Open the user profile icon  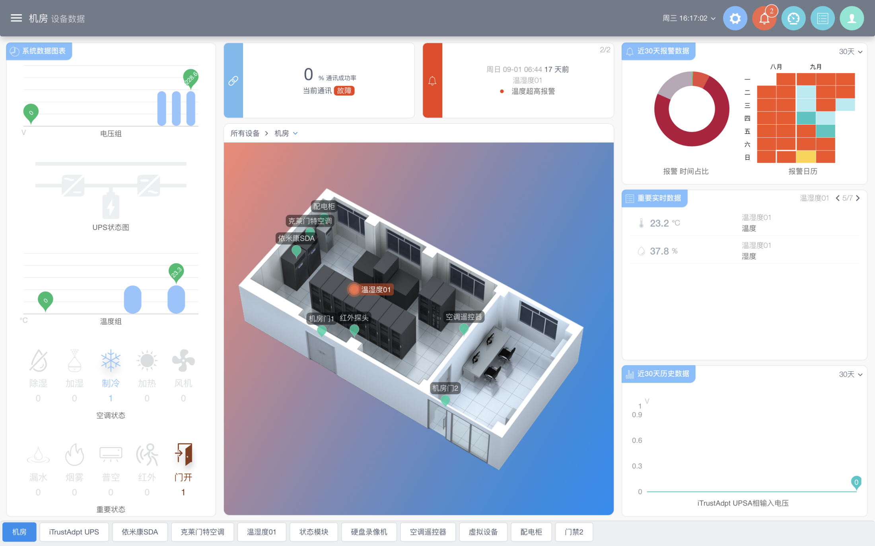pos(852,18)
